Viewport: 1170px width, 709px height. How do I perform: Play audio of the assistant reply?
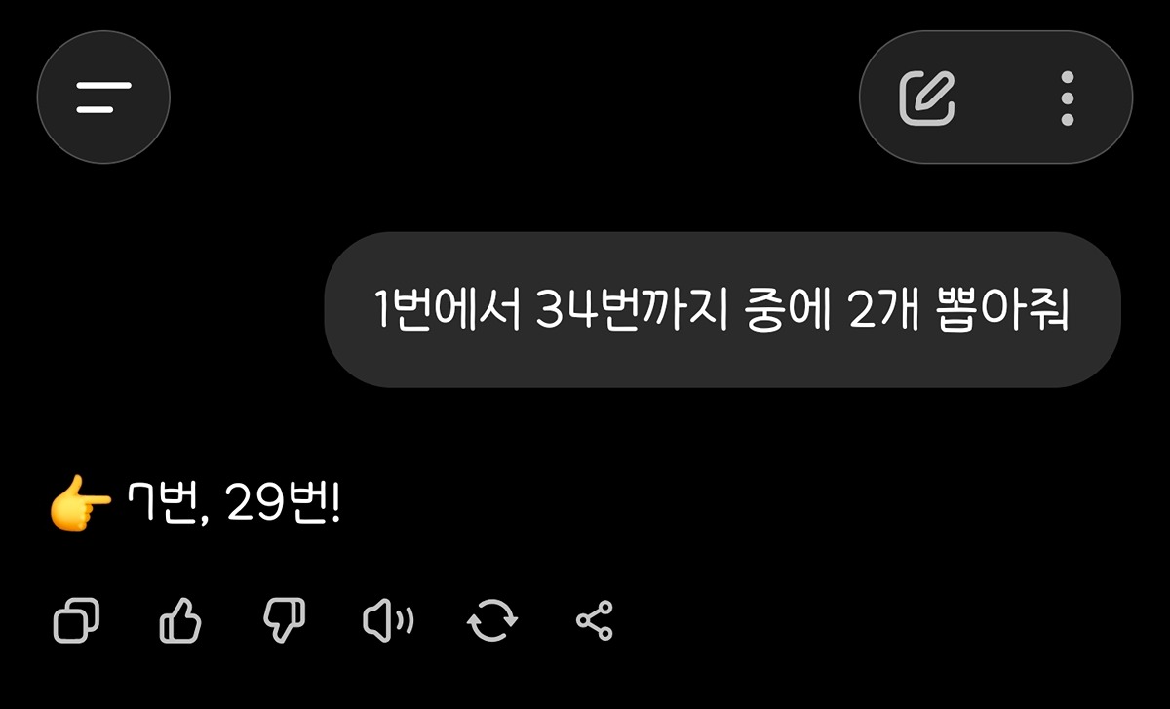pos(388,620)
